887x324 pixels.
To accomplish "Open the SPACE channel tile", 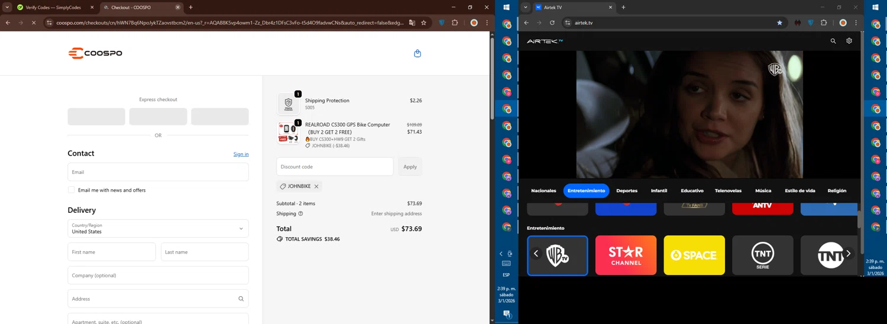I will [x=694, y=255].
